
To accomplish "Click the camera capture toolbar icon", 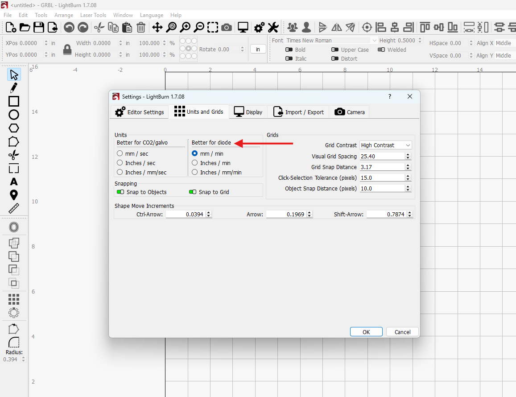I will coord(227,27).
